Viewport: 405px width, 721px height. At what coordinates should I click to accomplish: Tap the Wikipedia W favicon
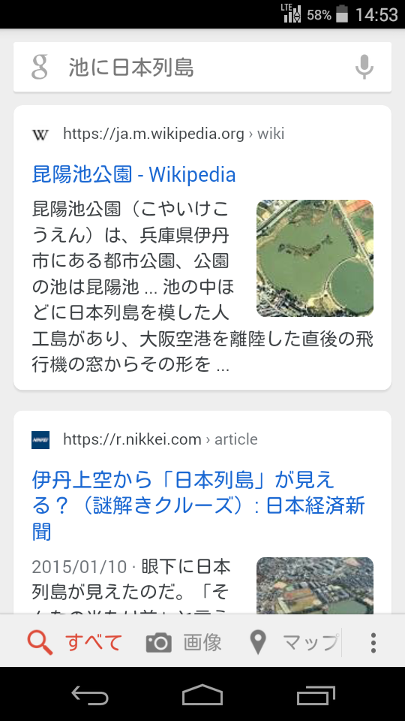pyautogui.click(x=40, y=134)
